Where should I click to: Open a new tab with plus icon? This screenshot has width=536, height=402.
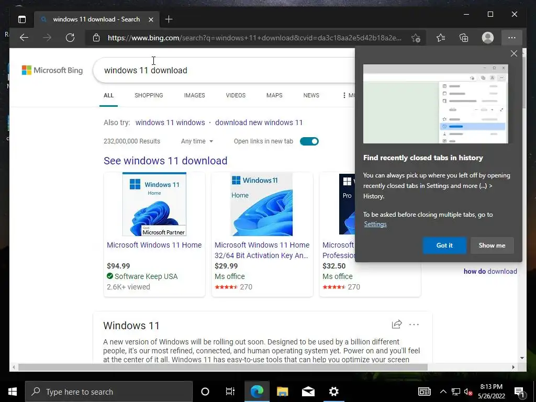169,19
